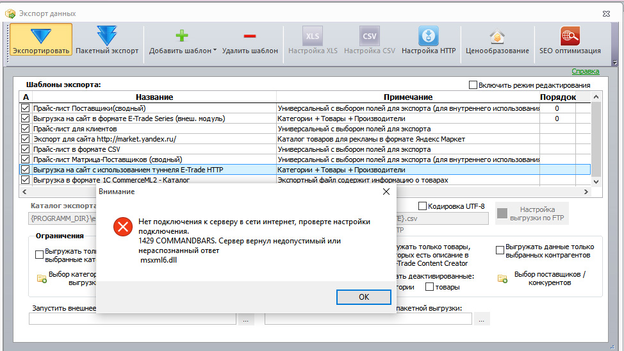Select row Прайс-лист для клиентов
The height and width of the screenshot is (351, 624).
click(x=305, y=129)
